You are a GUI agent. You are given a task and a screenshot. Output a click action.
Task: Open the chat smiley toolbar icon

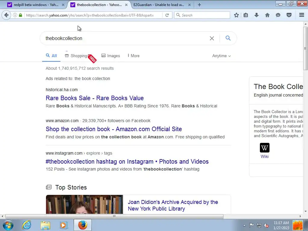[278, 15]
